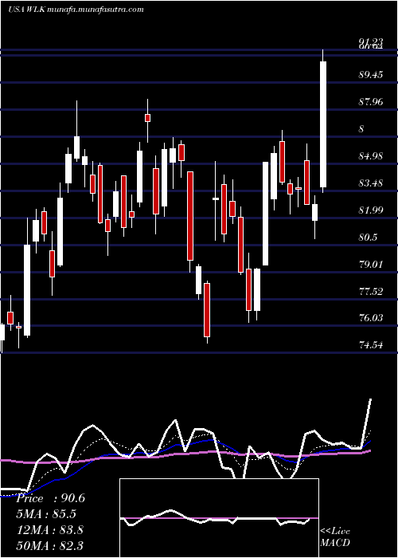Click the '<<Live MACD' label
This screenshot has height=558, width=398.
click(335, 537)
